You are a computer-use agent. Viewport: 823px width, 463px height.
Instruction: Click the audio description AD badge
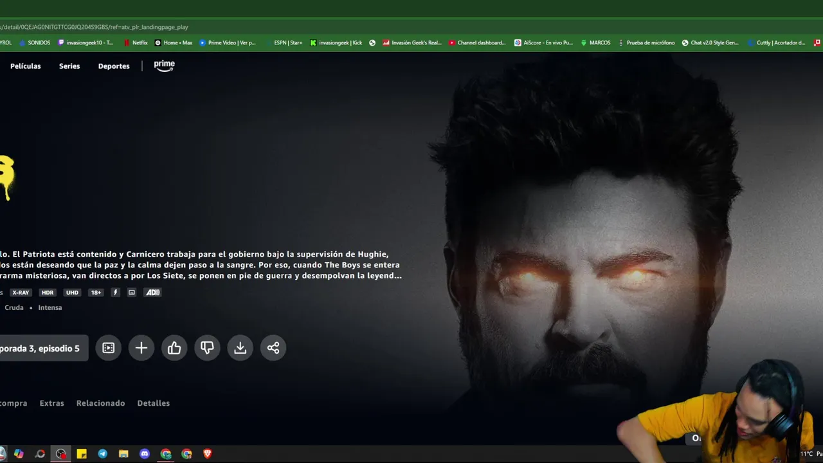pos(152,293)
